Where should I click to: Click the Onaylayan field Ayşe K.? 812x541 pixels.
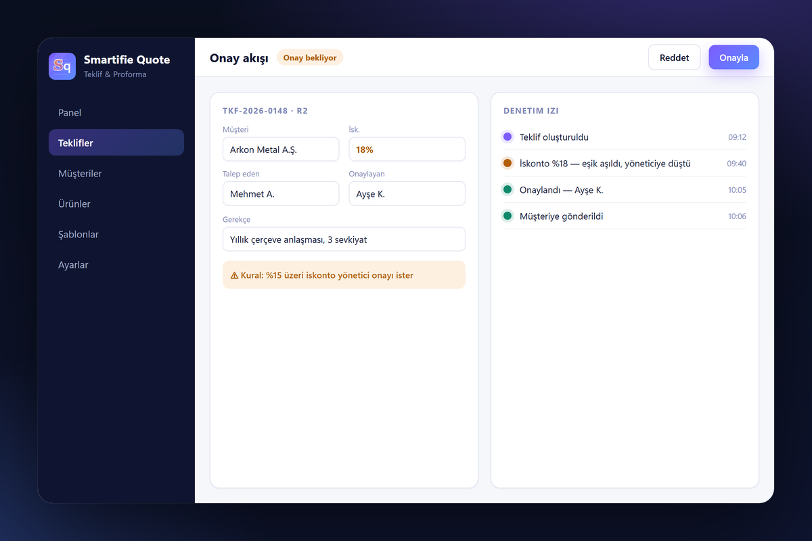407,193
